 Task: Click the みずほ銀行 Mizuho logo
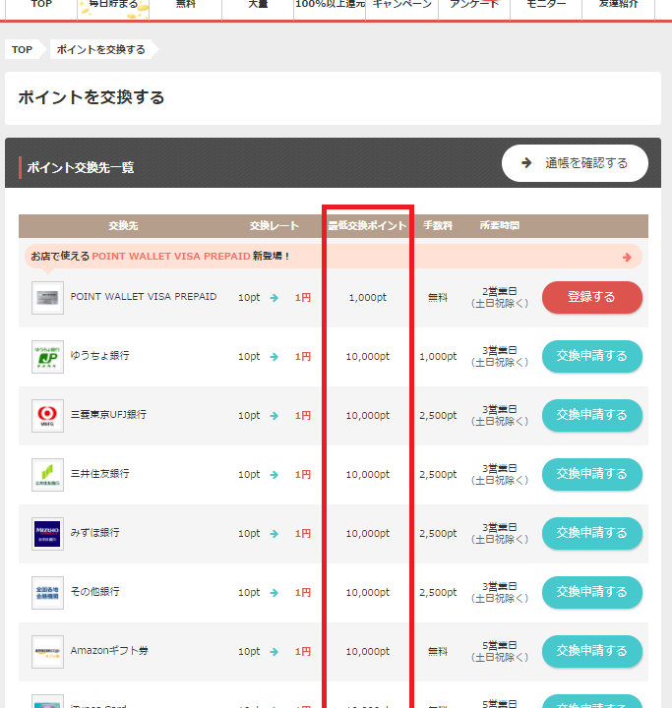(47, 534)
